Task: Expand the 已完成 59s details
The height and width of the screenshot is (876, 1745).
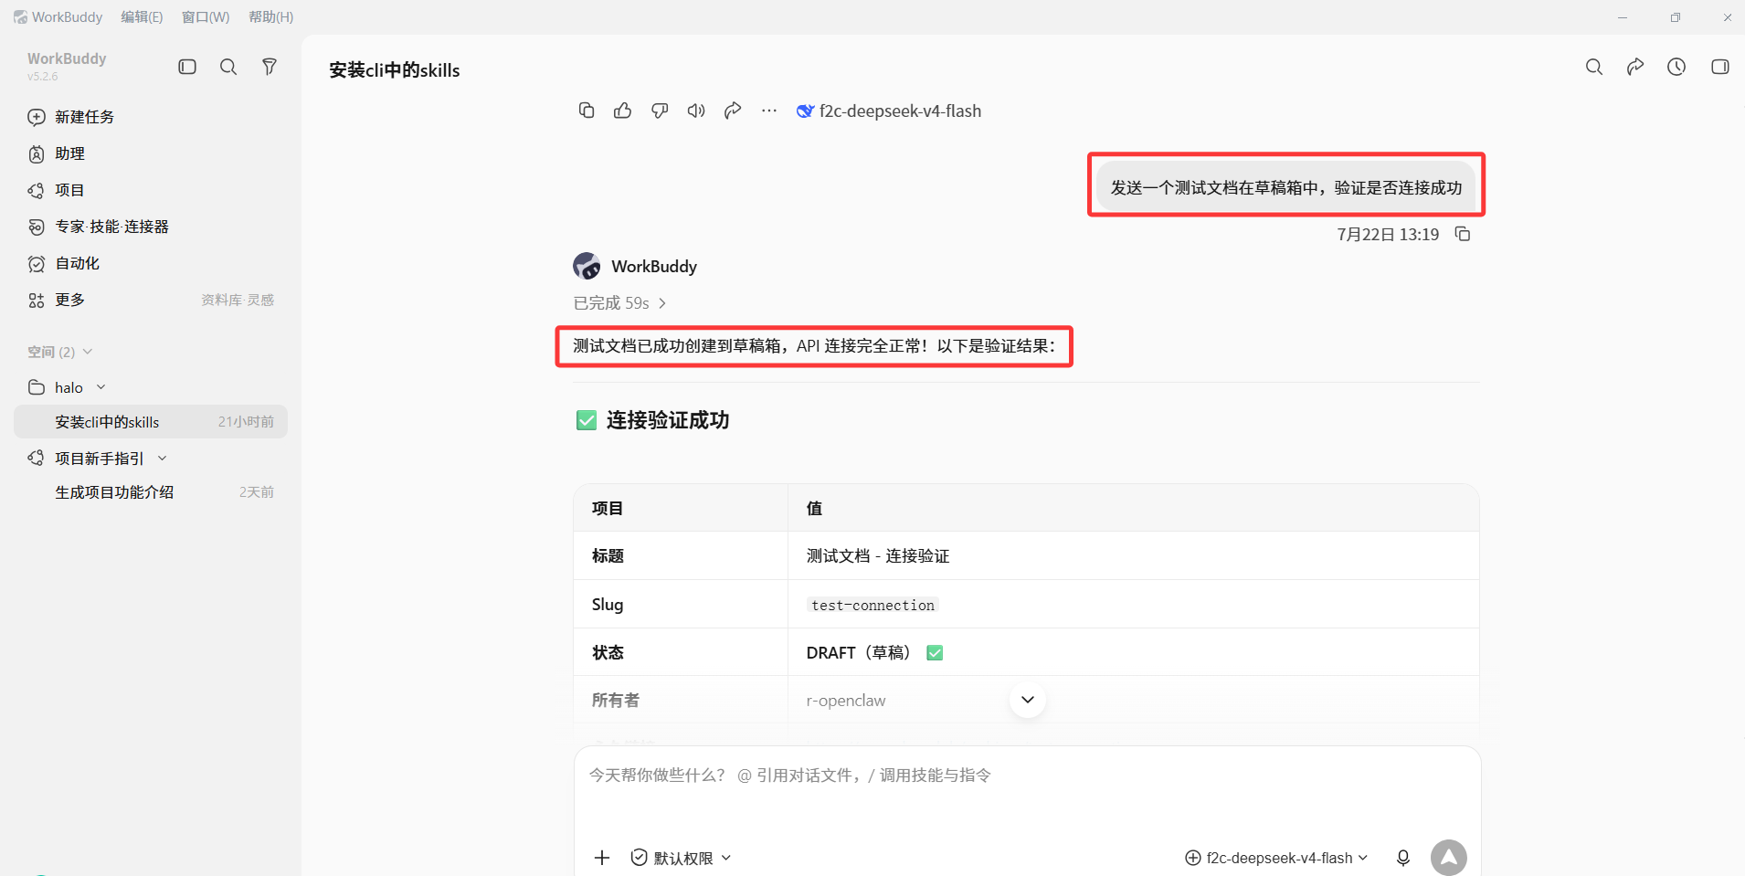Action: [x=619, y=302]
